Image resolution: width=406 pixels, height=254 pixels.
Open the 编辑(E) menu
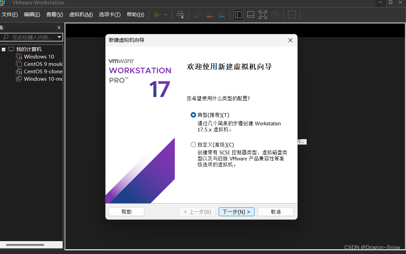(x=32, y=15)
